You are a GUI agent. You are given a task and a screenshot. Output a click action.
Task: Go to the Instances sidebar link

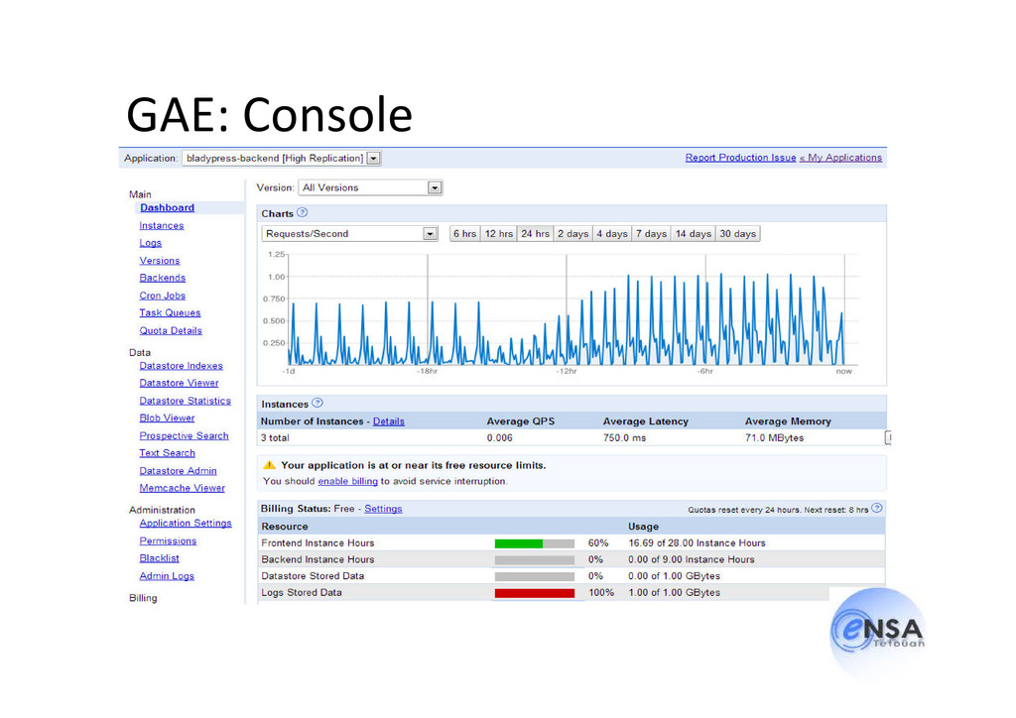(x=162, y=225)
